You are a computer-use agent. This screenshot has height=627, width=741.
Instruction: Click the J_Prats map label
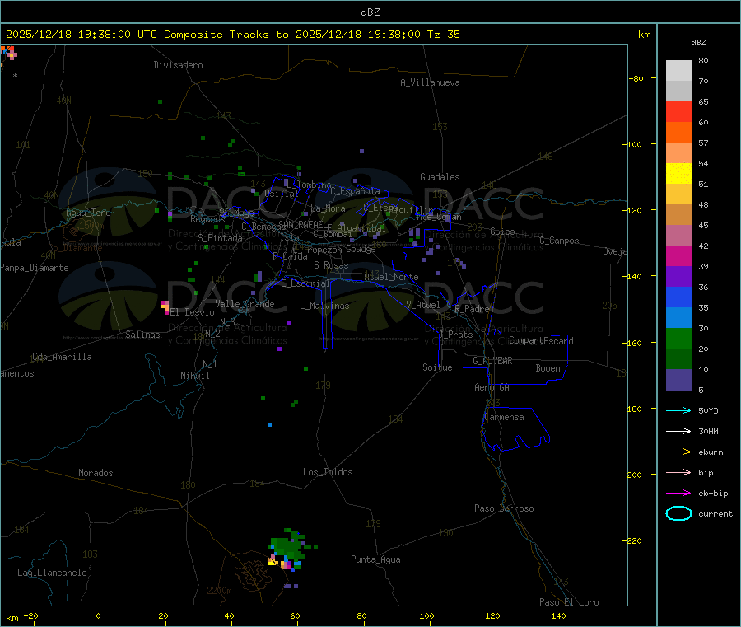[455, 335]
